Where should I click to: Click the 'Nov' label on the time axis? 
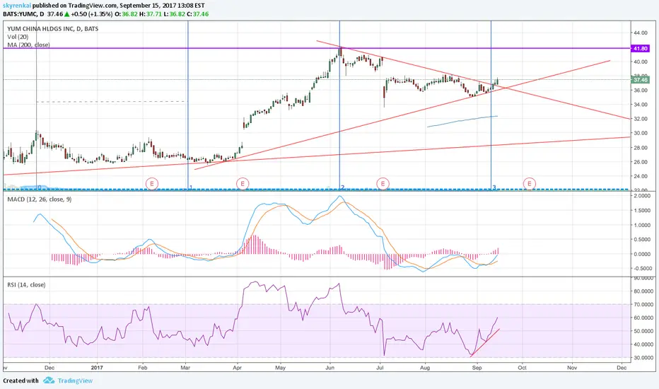click(x=571, y=368)
